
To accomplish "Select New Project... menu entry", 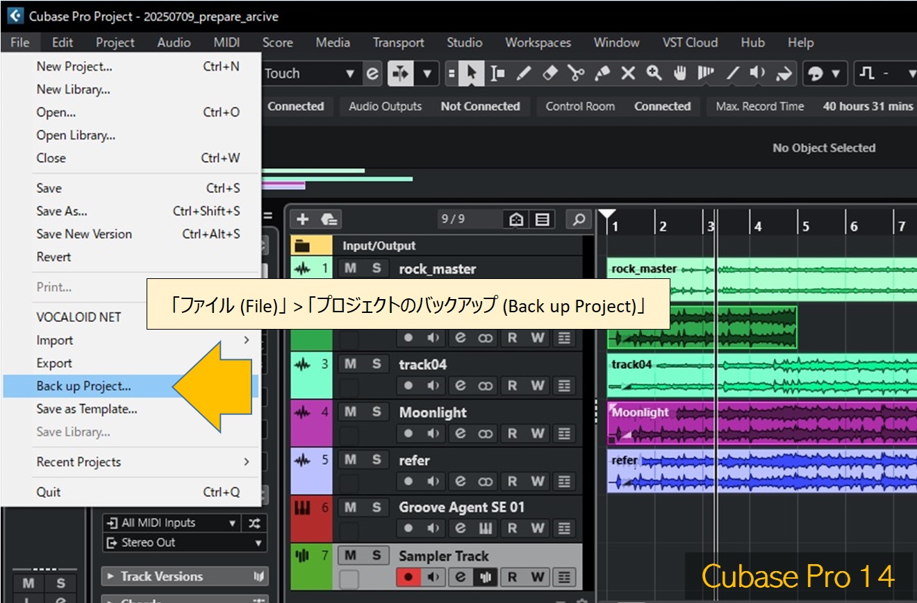I will tap(132, 67).
